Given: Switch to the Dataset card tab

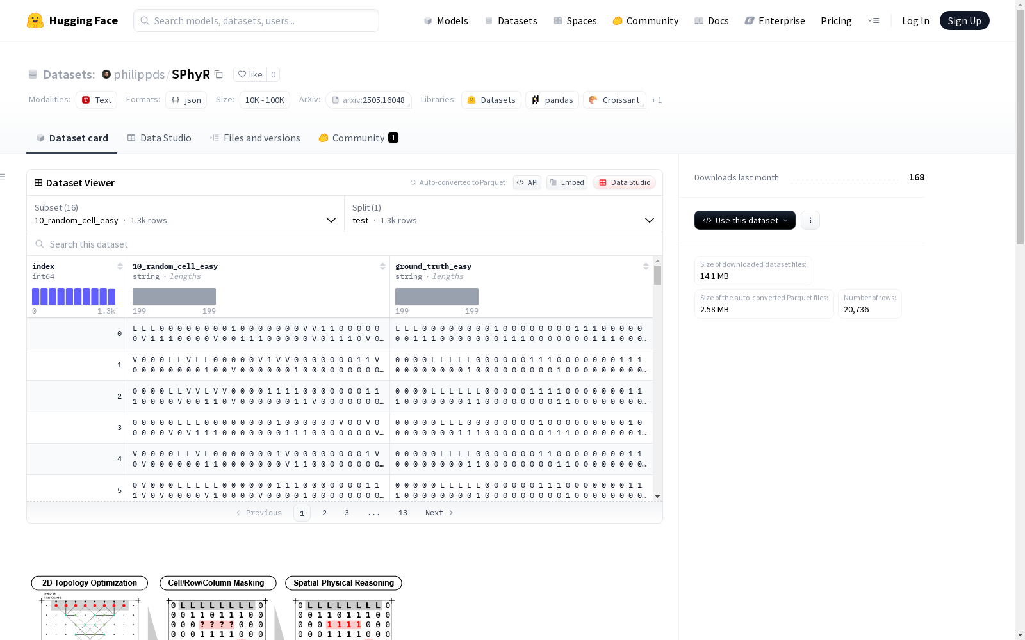Looking at the screenshot, I should [x=72, y=138].
